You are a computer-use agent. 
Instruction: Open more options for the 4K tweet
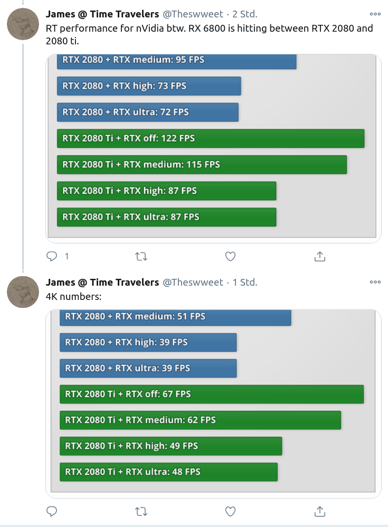(375, 282)
